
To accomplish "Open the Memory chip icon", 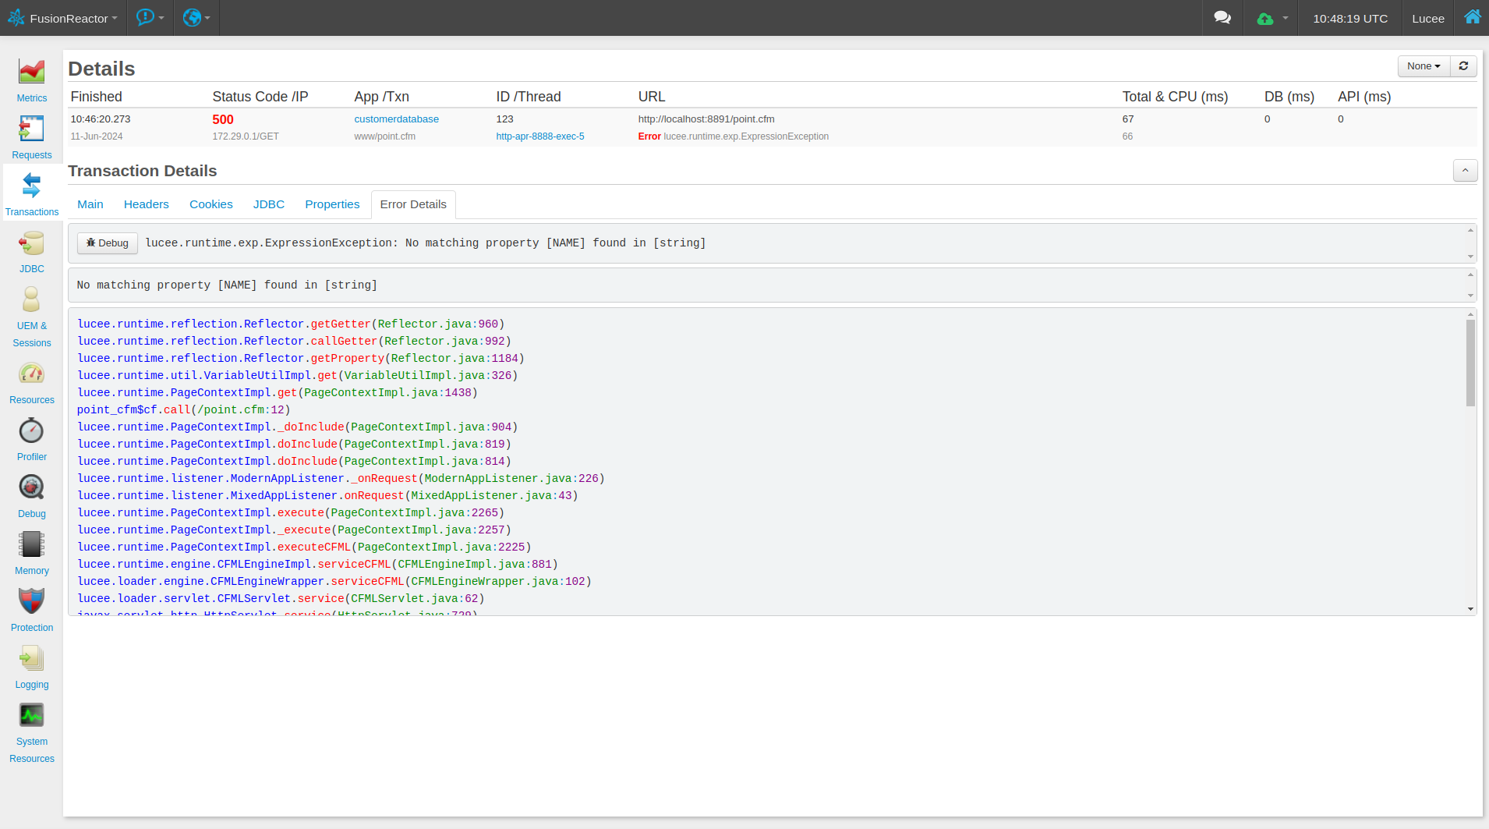I will (x=32, y=544).
